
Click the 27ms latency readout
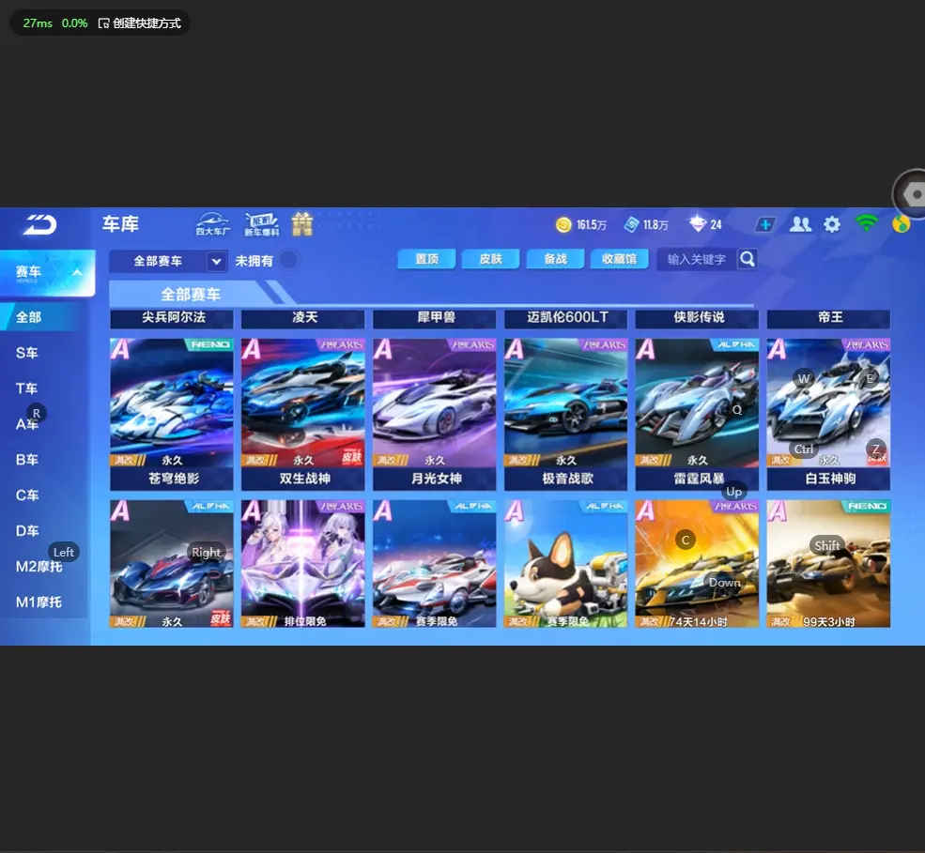pos(38,23)
